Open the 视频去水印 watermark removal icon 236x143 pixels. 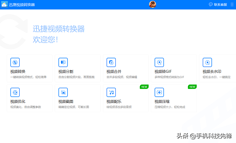point(207,62)
